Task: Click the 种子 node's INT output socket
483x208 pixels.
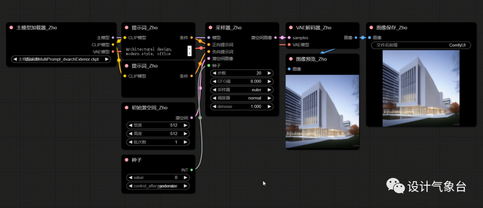Action: pos(191,170)
